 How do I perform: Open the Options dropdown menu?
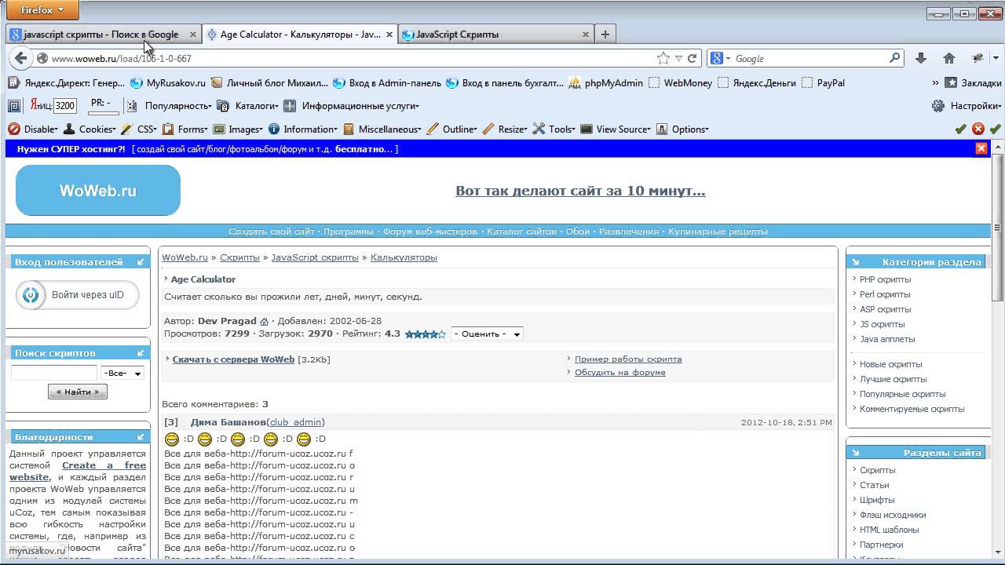coord(682,129)
